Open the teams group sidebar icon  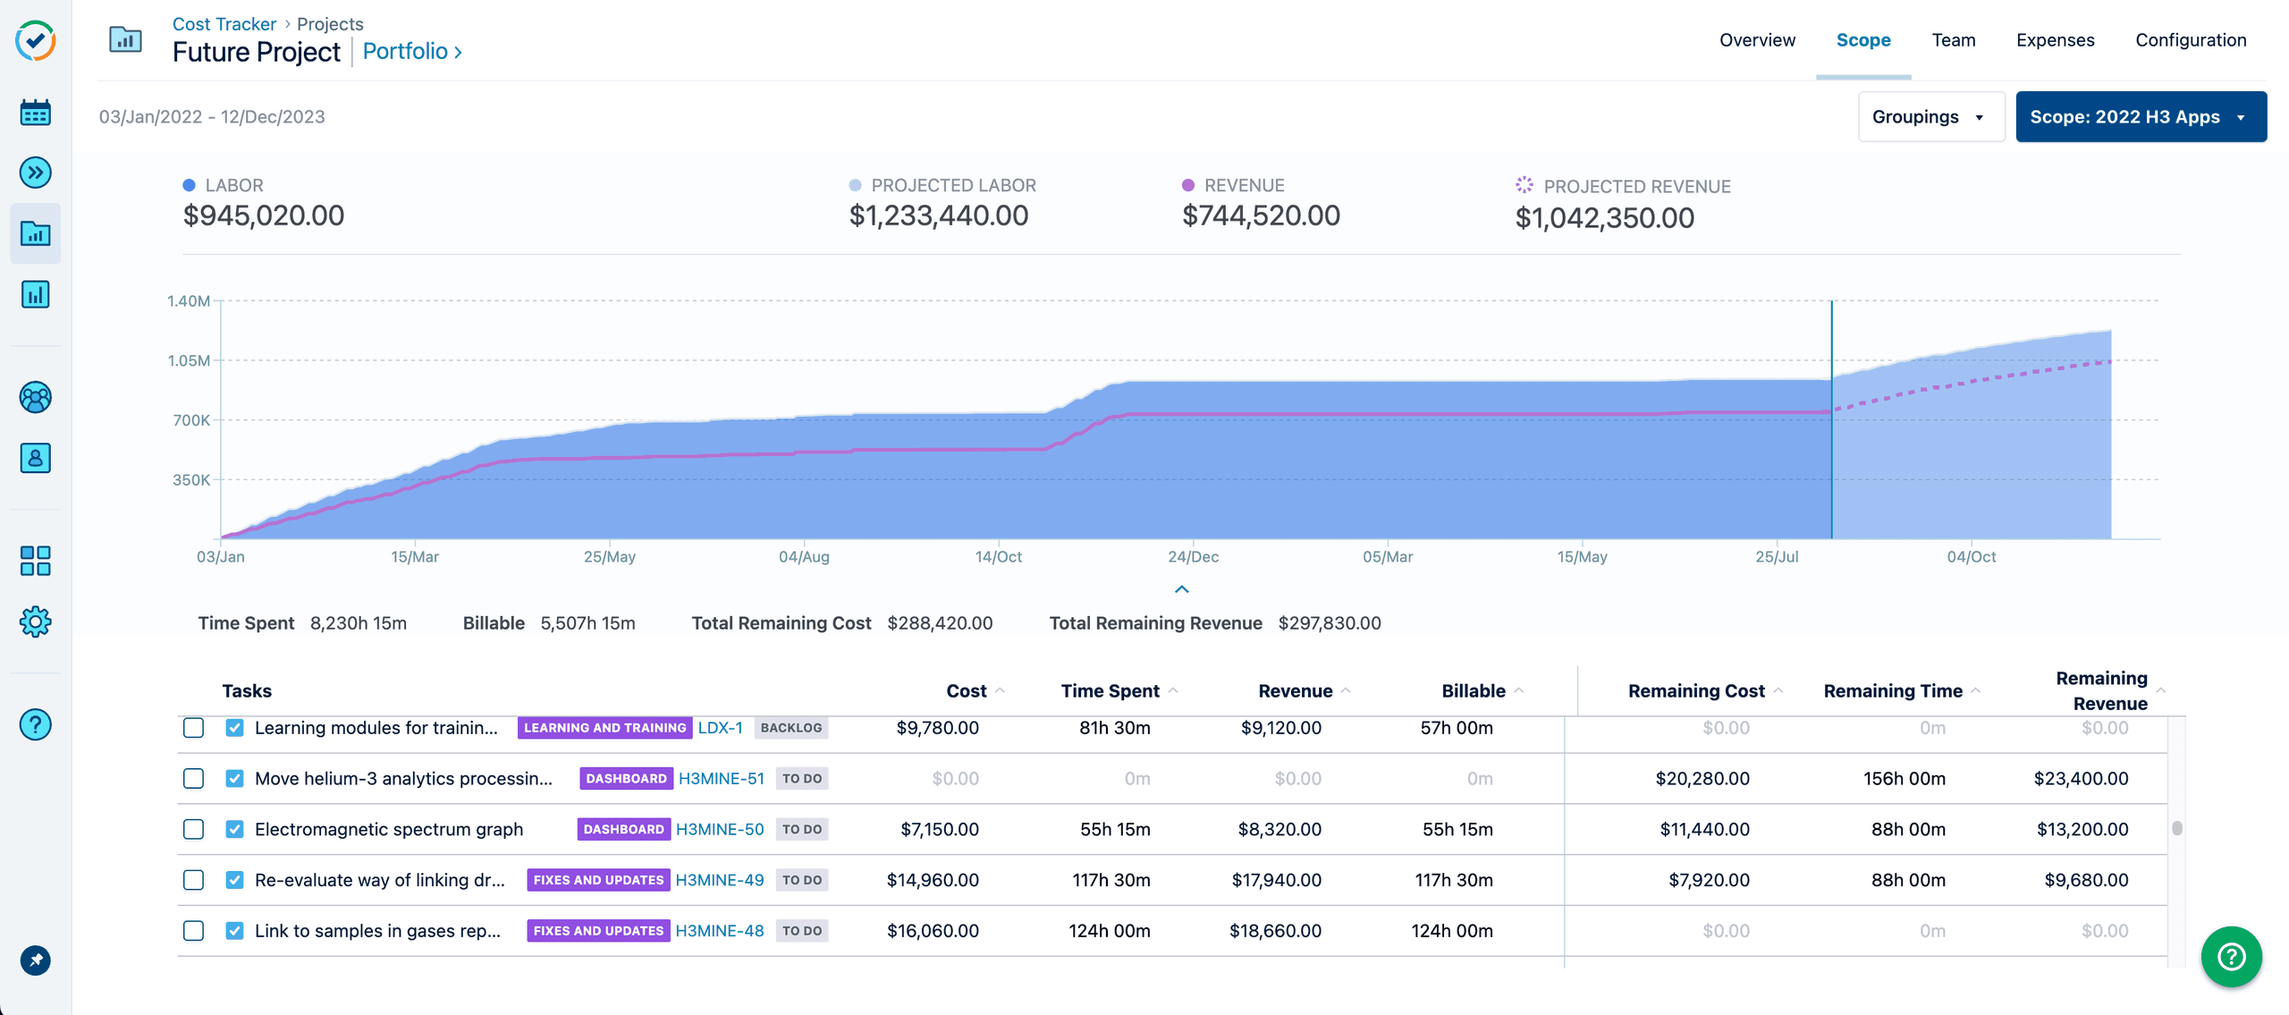(x=35, y=397)
